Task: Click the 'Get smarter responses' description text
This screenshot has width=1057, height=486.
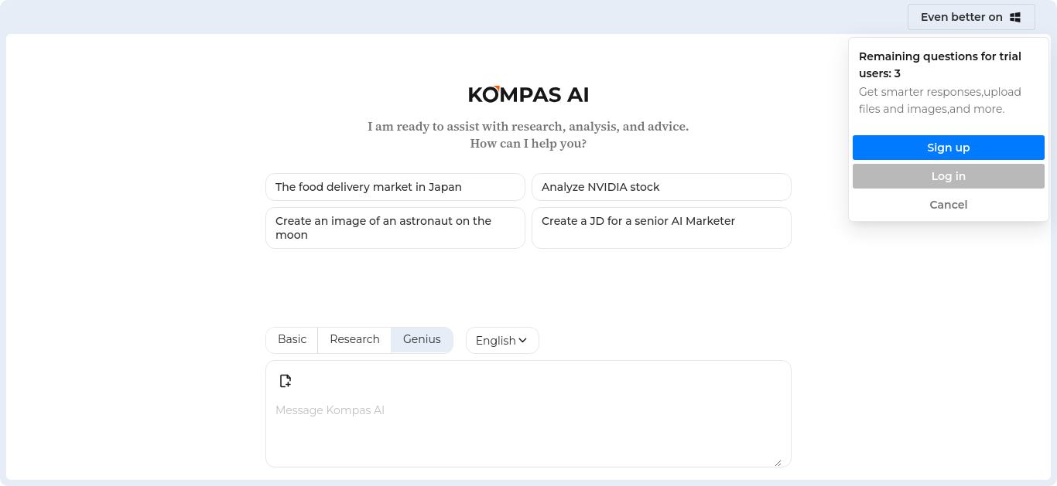Action: coord(940,100)
